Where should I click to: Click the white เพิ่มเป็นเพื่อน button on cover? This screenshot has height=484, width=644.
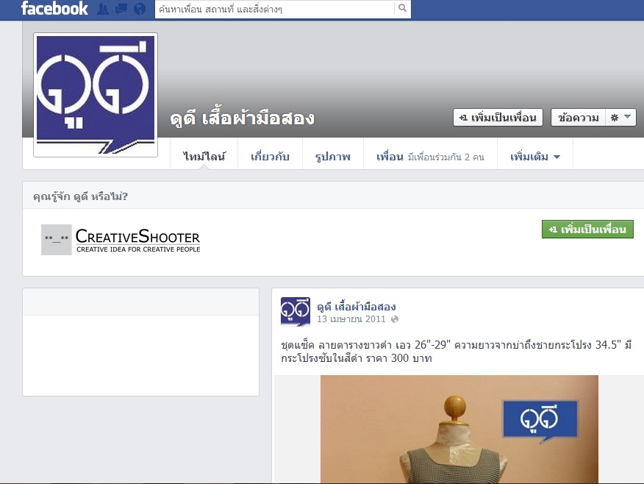(x=498, y=118)
